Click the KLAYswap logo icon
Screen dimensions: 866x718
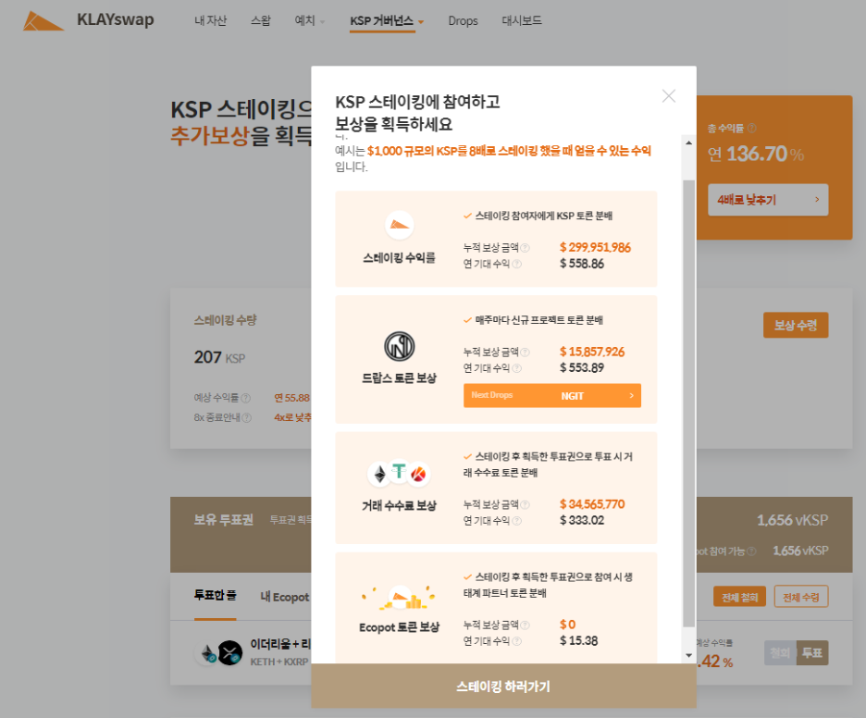point(43,21)
